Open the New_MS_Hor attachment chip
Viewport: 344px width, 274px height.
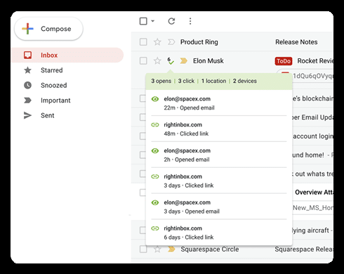click(x=313, y=208)
